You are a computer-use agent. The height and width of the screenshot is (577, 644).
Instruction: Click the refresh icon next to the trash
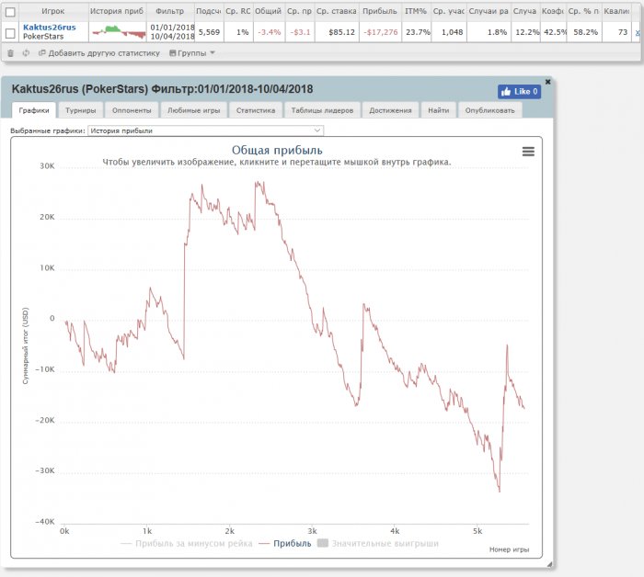click(26, 53)
